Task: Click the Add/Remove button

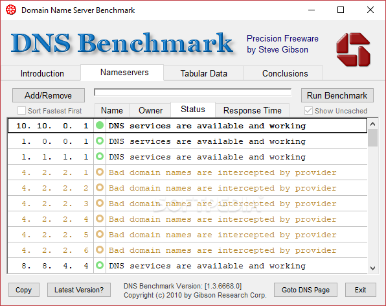Action: click(x=49, y=95)
